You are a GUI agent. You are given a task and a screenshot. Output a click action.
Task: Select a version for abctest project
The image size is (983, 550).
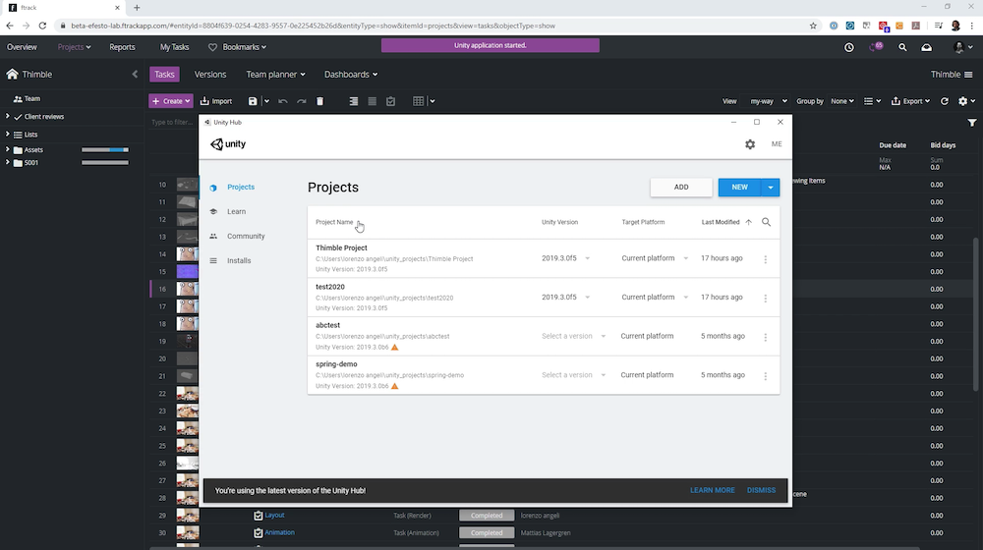(x=574, y=337)
